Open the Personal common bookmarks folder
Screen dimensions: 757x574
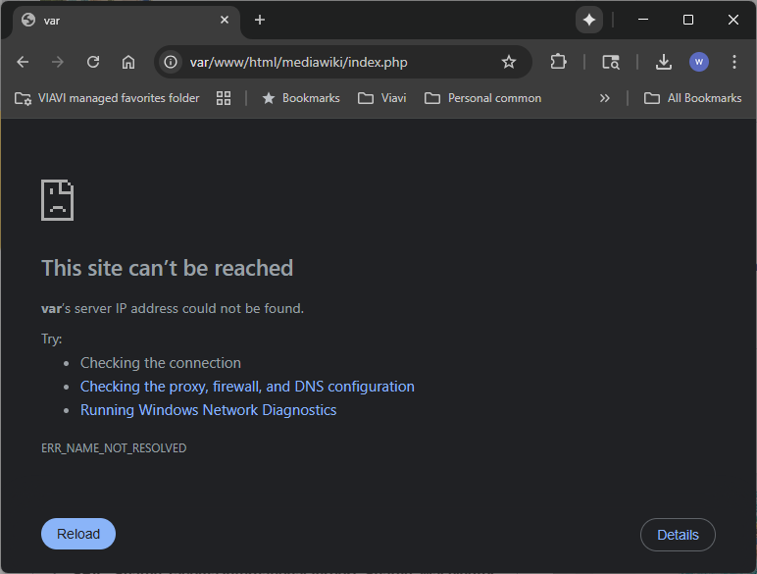click(x=482, y=98)
